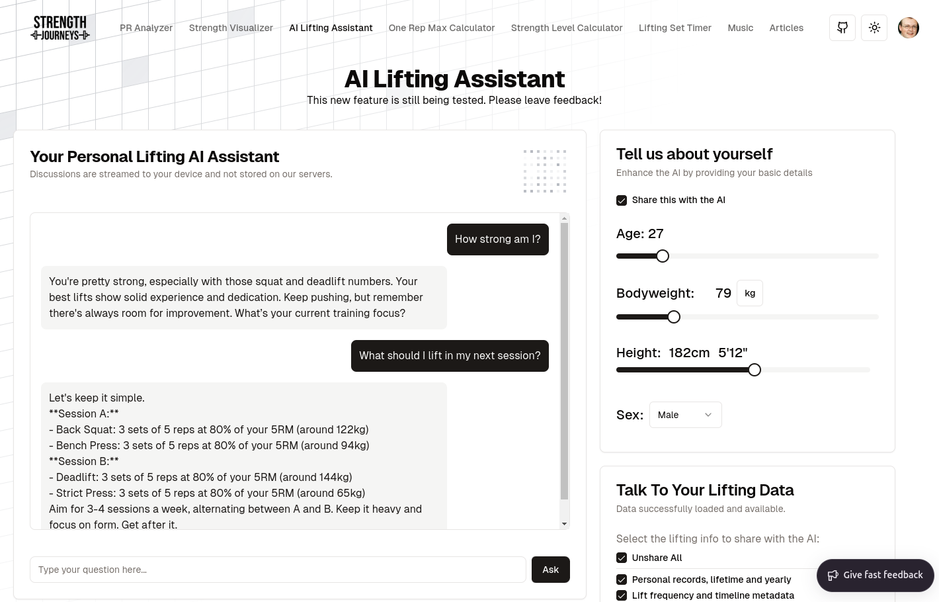This screenshot has width=939, height=602.
Task: Click the megaphone feedback icon
Action: pyautogui.click(x=833, y=575)
